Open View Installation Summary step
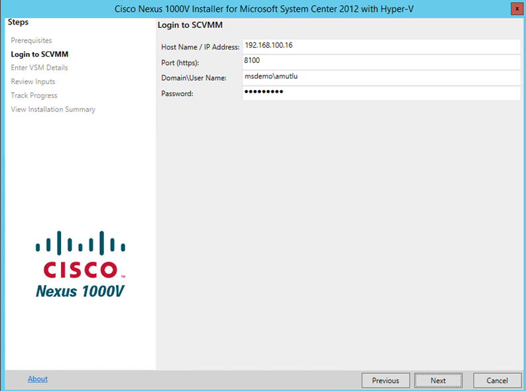The height and width of the screenshot is (391, 526). [x=53, y=109]
